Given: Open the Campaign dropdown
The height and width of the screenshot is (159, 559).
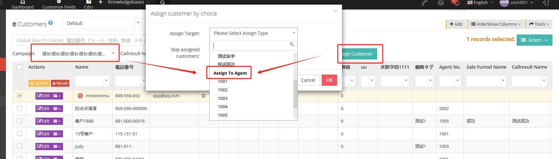Looking at the screenshot, I should pos(77,54).
